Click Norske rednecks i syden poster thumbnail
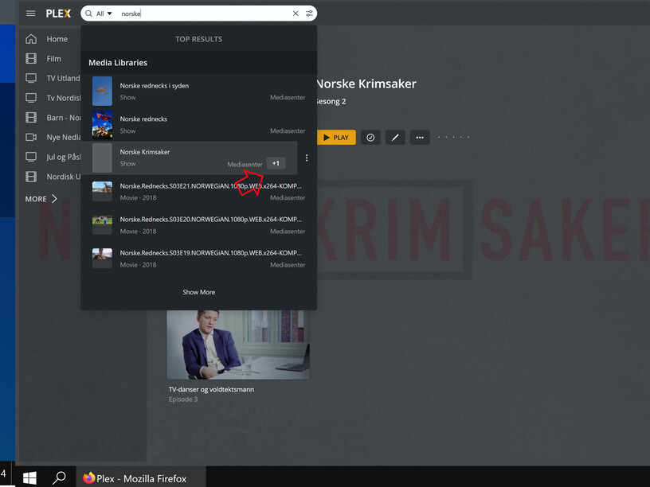This screenshot has height=487, width=650. tap(102, 91)
